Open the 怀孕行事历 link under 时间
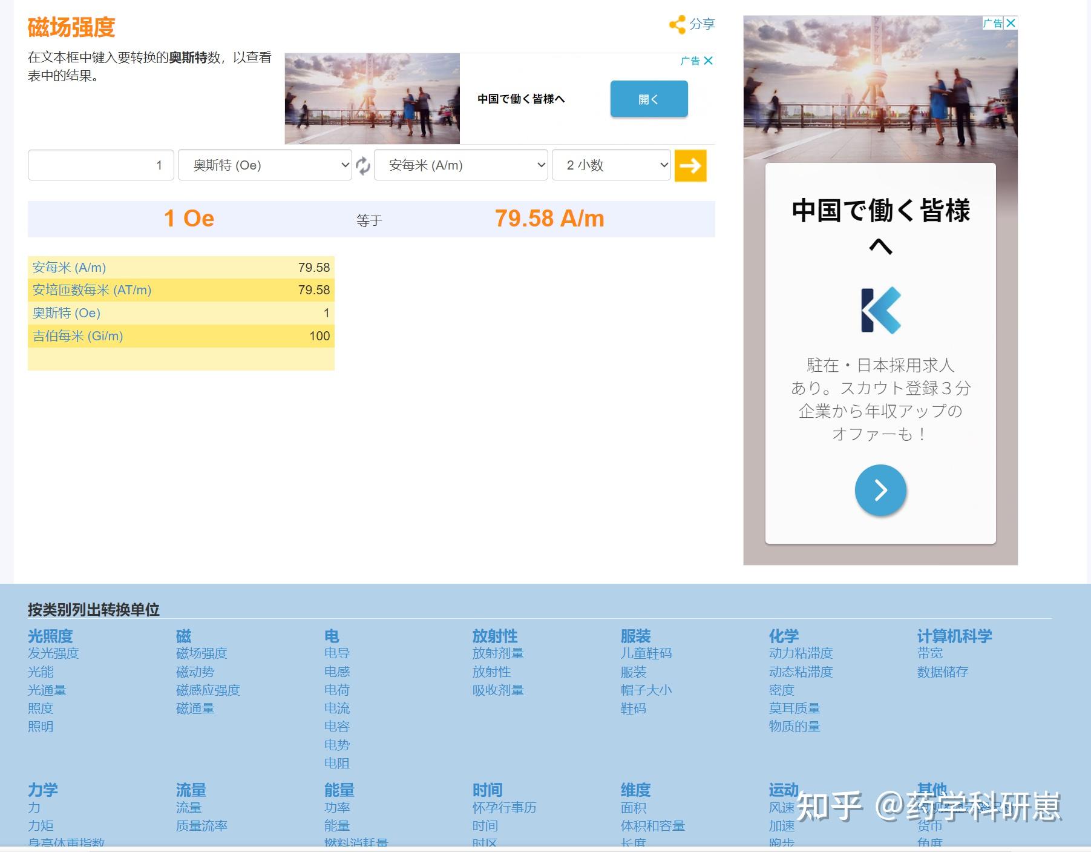 (x=506, y=807)
